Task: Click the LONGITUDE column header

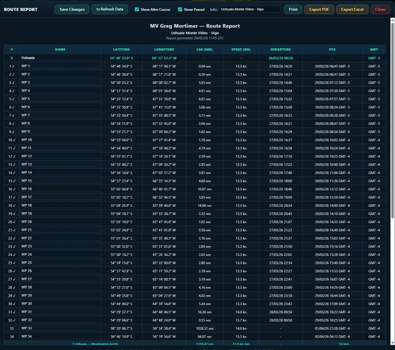Action: 164,49
